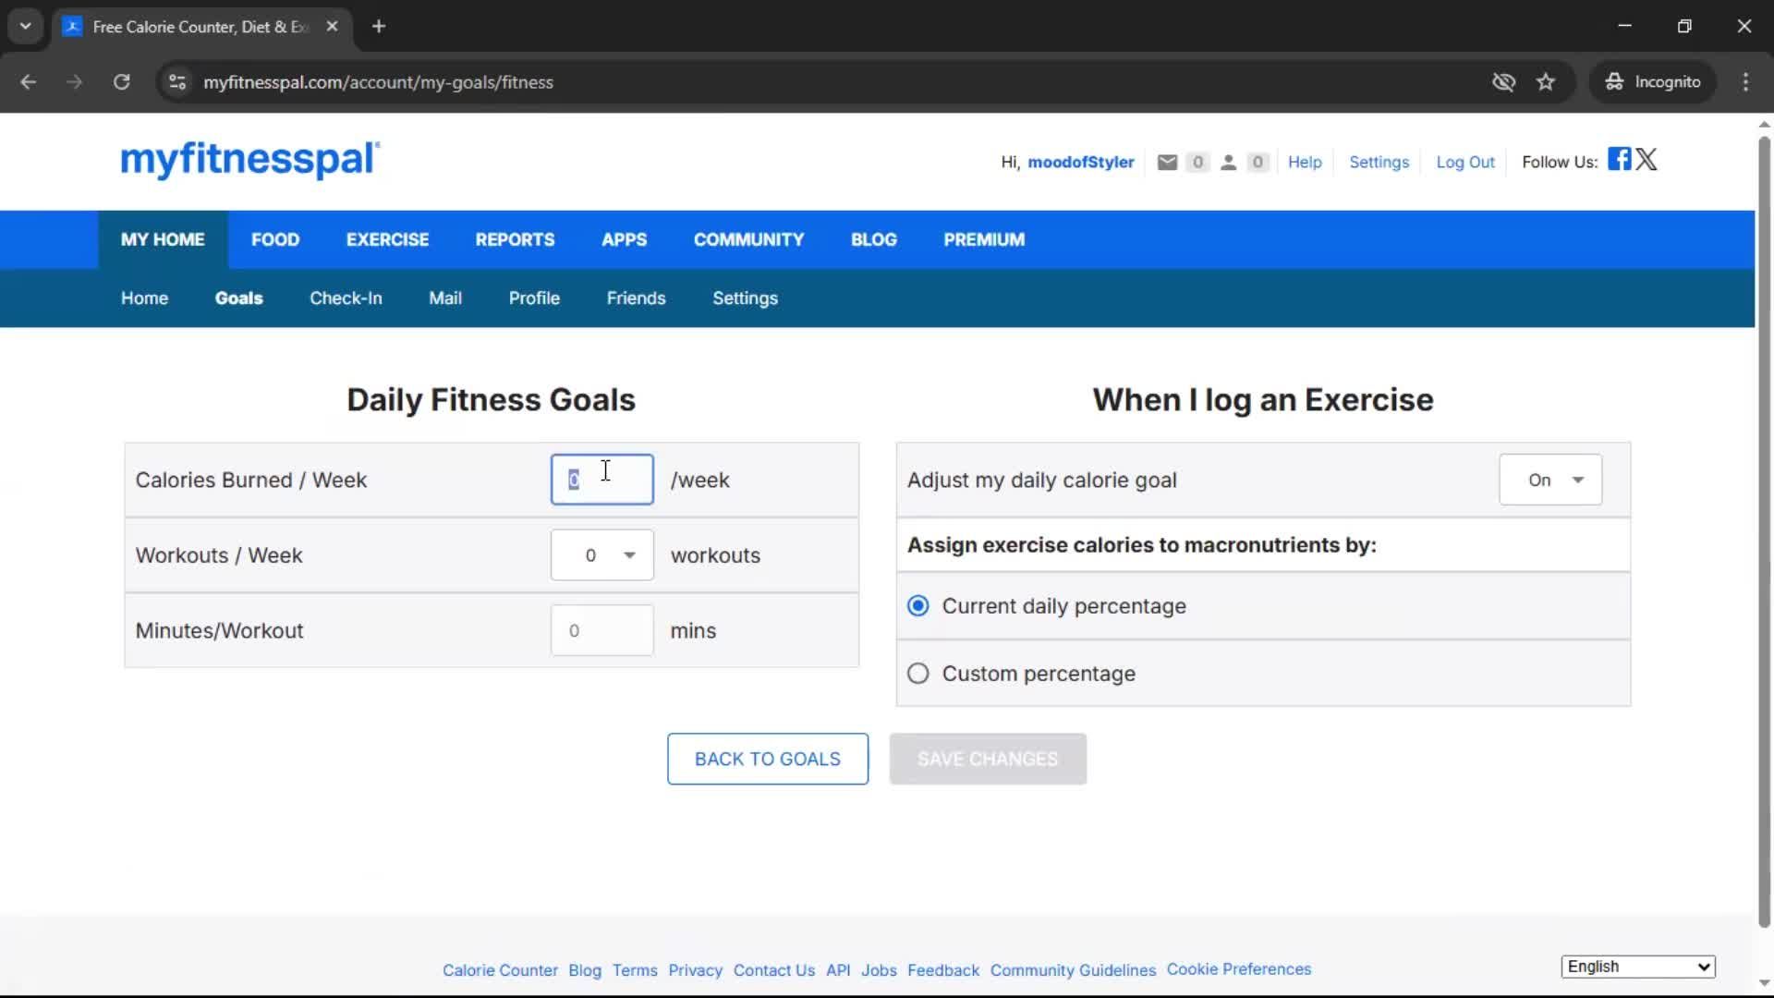
Task: Go to Profile in the sub-navigation
Action: click(534, 298)
